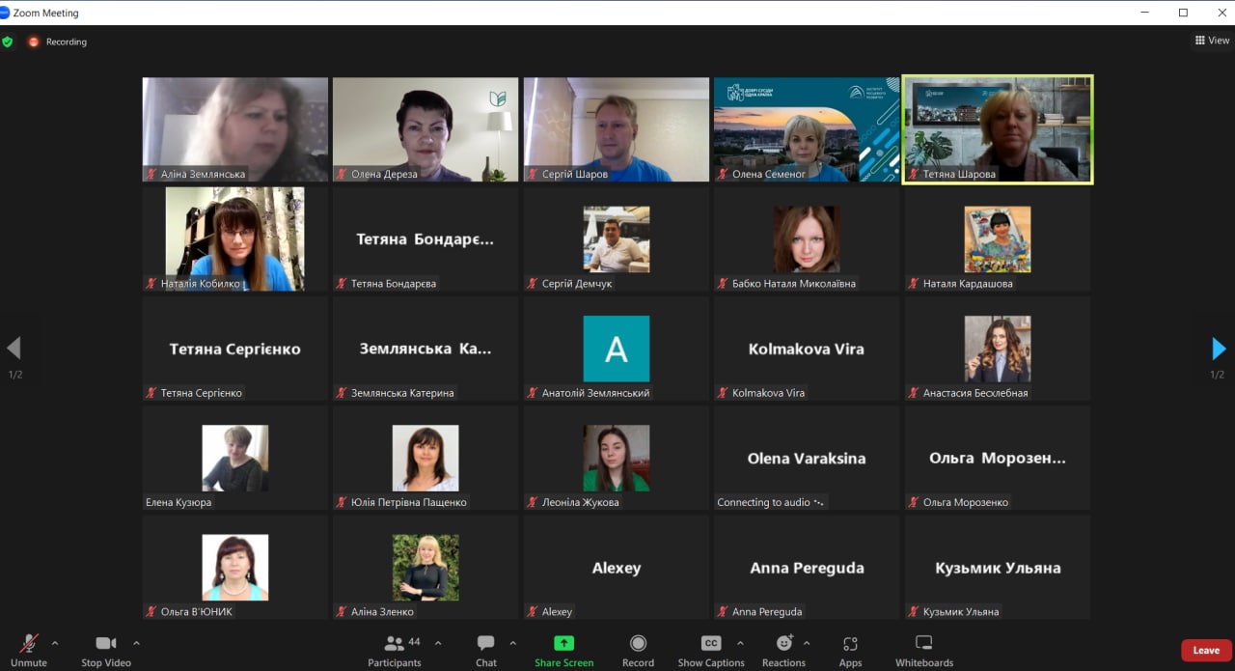The image size is (1235, 671).
Task: Click the Тетяна Сергієнко name tile
Action: coord(235,349)
